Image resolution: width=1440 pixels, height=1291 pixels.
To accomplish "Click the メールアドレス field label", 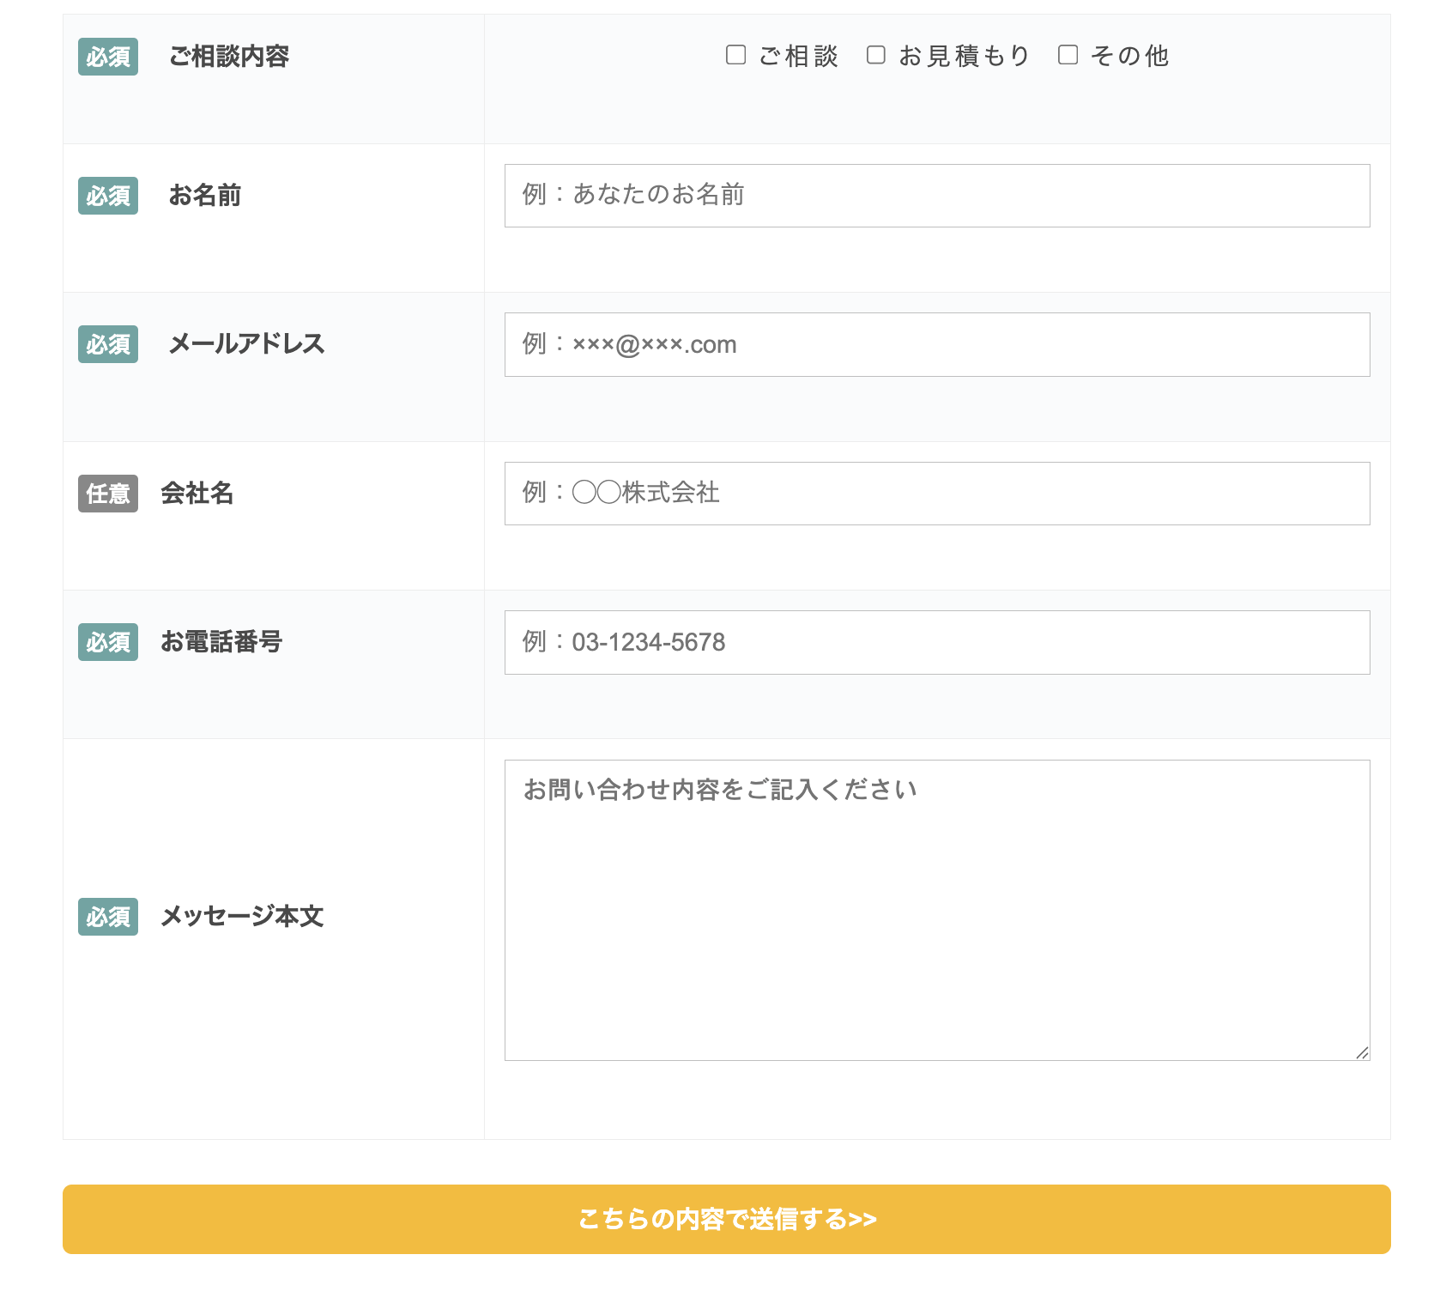I will point(246,344).
